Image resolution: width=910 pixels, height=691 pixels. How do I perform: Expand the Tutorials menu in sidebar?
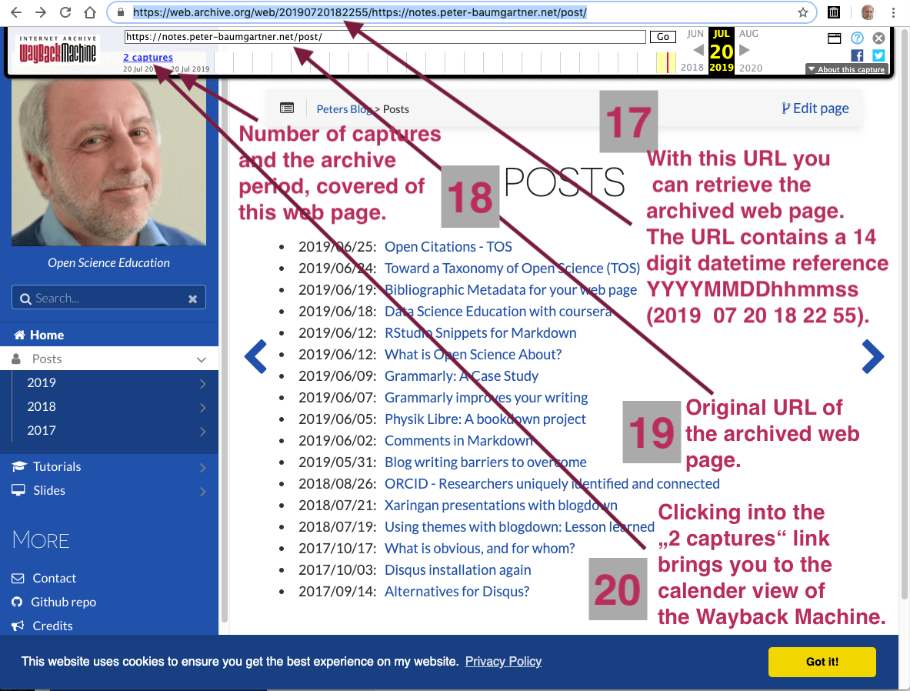click(x=202, y=467)
